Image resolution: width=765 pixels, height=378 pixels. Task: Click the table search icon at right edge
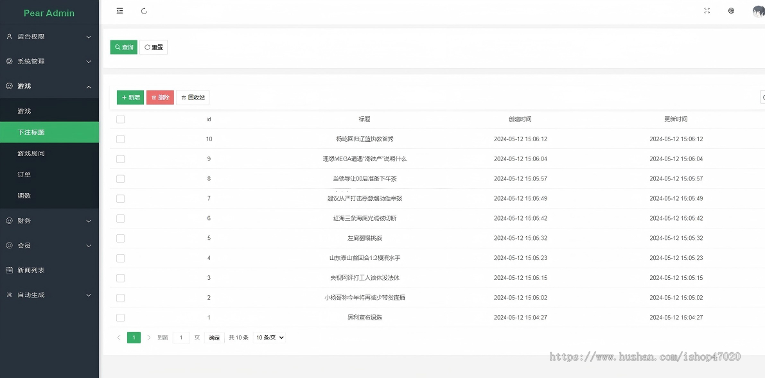[762, 97]
